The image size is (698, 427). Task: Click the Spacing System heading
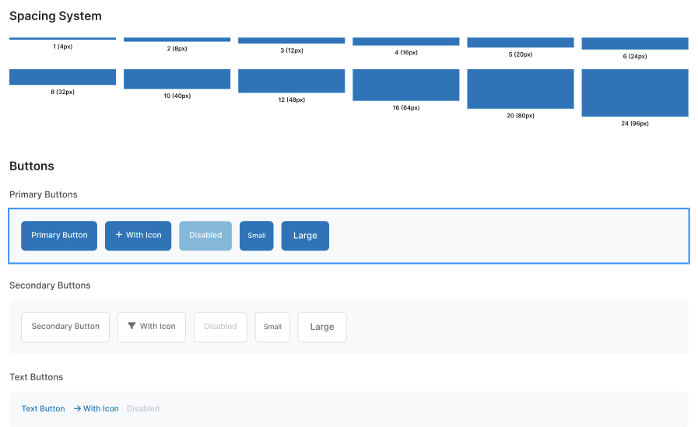[55, 16]
